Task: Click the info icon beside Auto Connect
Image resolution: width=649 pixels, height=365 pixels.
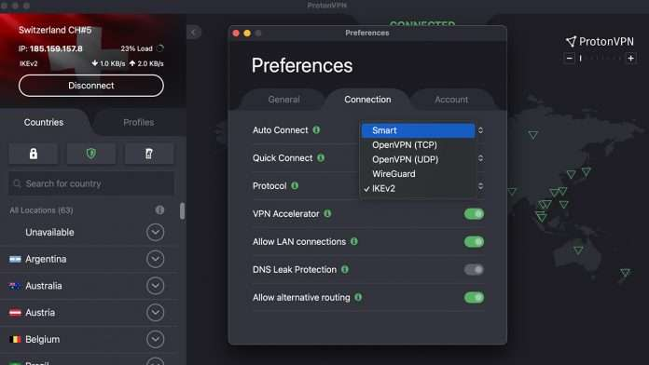Action: coord(316,129)
